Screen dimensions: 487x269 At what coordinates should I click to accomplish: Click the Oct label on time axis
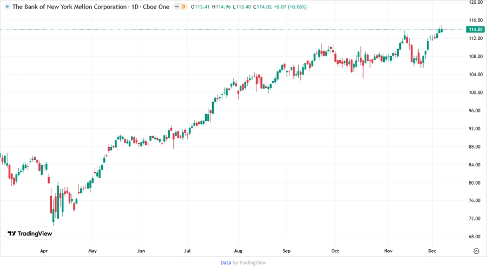point(335,251)
